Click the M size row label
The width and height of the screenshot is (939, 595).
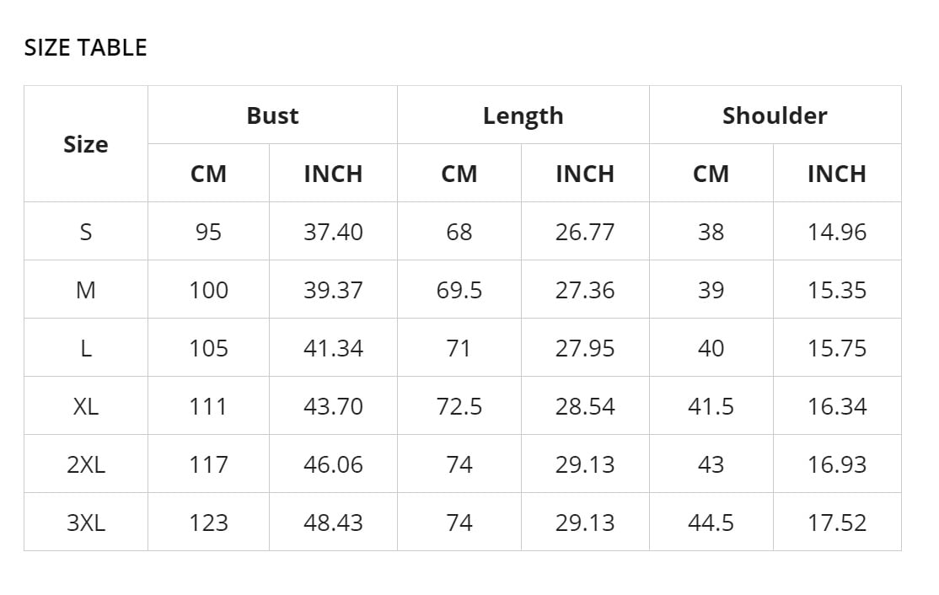86,289
